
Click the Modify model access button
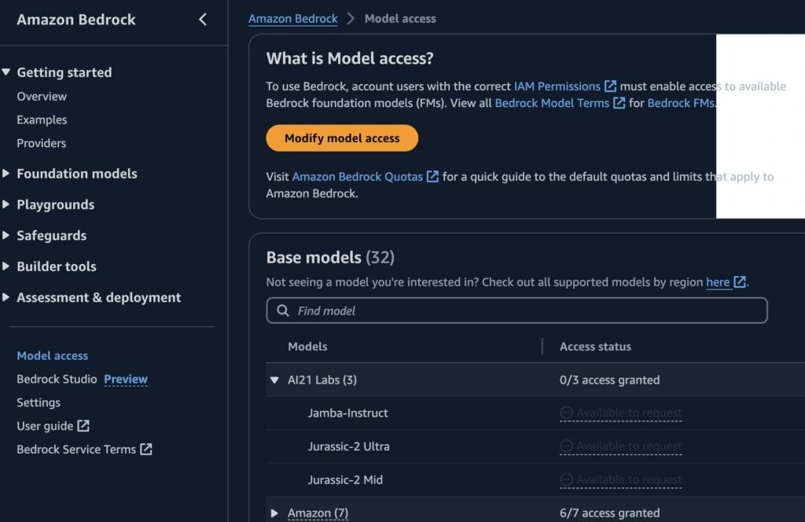pyautogui.click(x=342, y=138)
